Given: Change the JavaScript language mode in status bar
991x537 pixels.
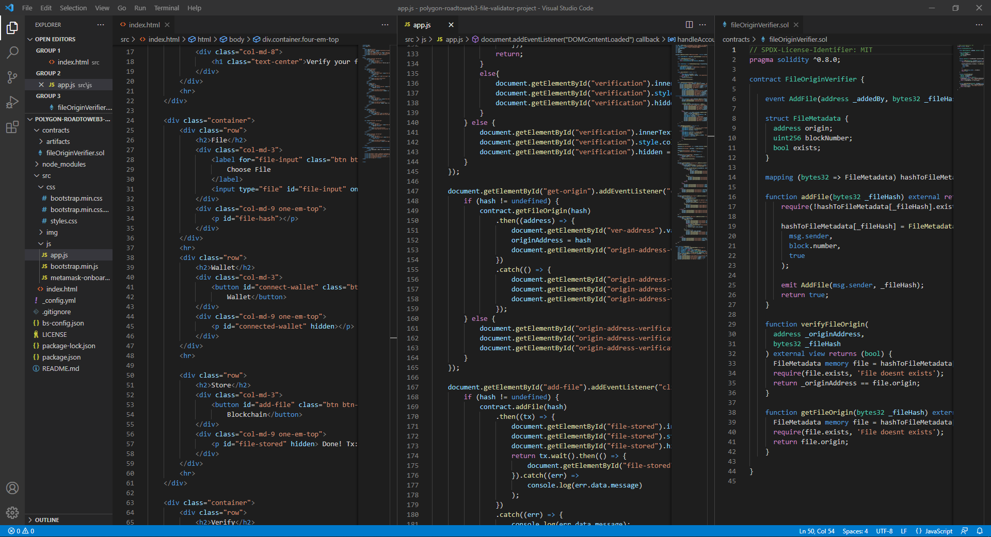Looking at the screenshot, I should 938,531.
